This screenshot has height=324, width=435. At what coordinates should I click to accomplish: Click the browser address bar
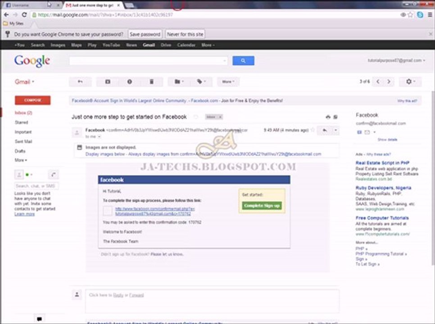[x=213, y=15]
